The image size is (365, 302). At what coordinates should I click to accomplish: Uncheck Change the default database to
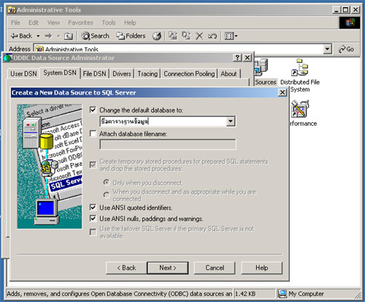tap(93, 110)
